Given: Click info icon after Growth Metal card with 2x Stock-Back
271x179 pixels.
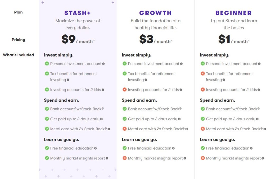Looking at the screenshot, I should (187, 129).
